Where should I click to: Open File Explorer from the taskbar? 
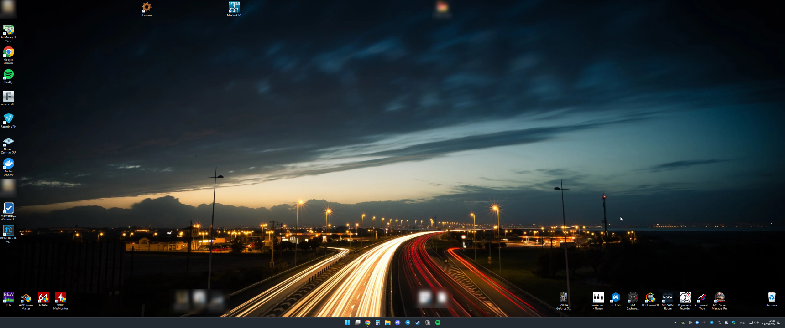click(x=387, y=323)
